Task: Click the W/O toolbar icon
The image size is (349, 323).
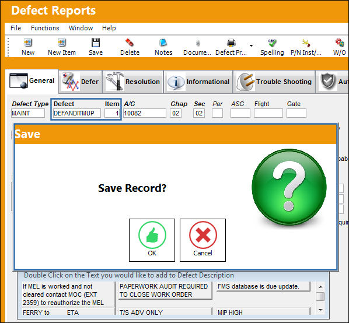Action: coord(340,42)
